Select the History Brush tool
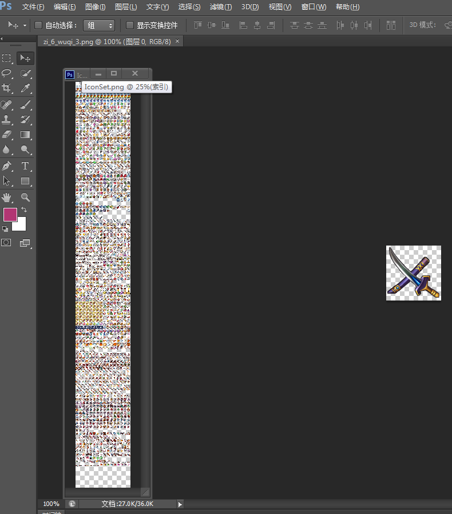Viewport: 452px width, 514px height. pyautogui.click(x=25, y=120)
